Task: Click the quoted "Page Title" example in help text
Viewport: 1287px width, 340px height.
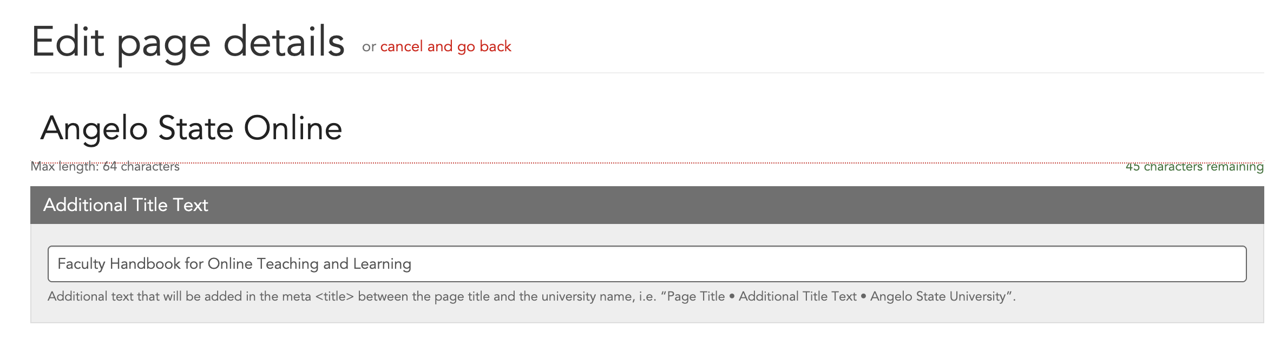Action: point(695,297)
